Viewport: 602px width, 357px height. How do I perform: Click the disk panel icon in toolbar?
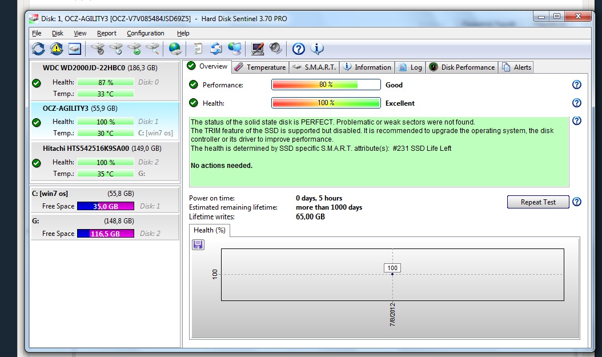(75, 49)
